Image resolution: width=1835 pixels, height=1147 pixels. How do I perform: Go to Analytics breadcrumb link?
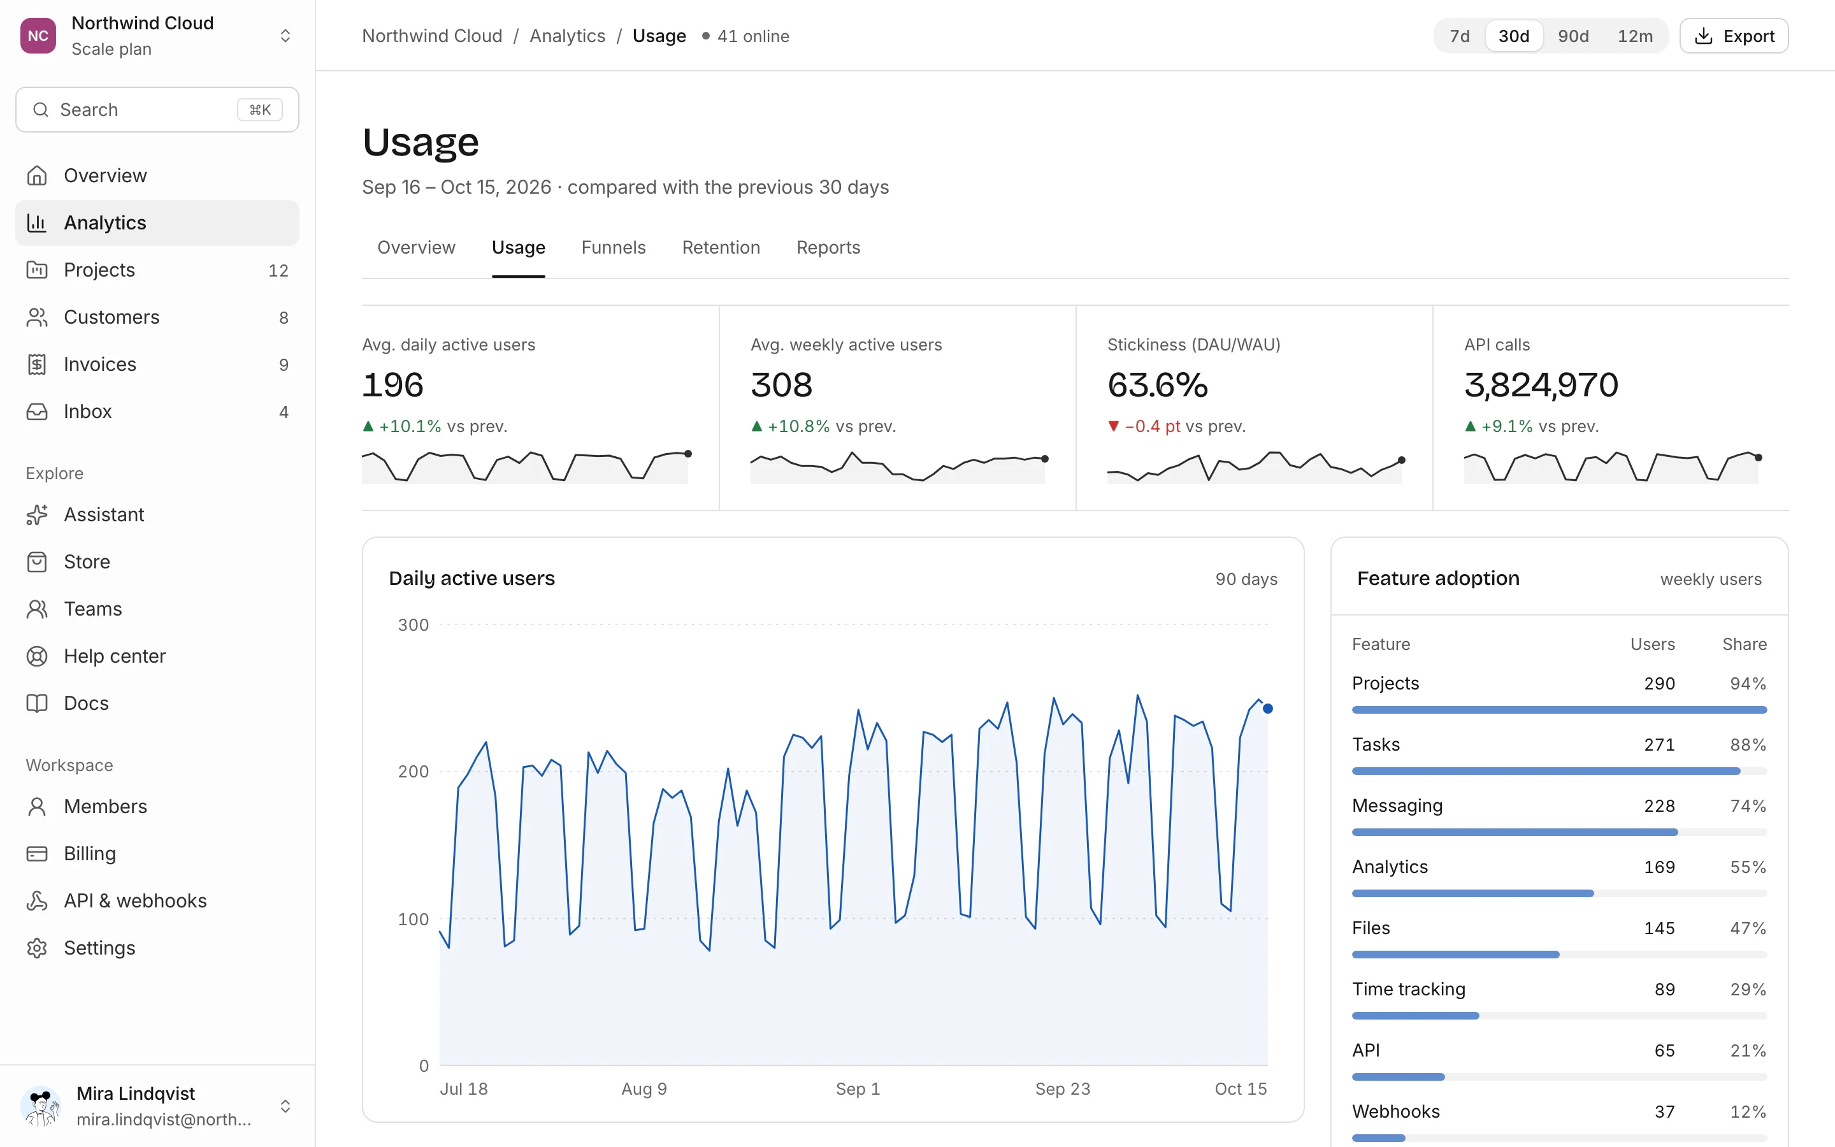coord(567,36)
